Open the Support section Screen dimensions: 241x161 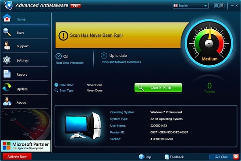coord(25,46)
